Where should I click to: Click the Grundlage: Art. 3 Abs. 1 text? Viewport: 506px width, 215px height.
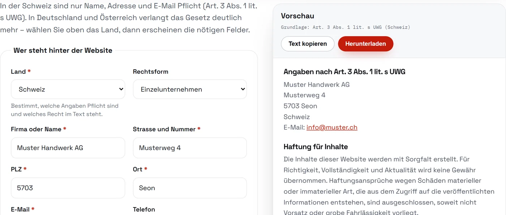[346, 27]
